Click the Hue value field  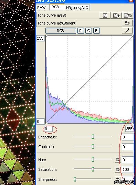click(x=128, y=160)
